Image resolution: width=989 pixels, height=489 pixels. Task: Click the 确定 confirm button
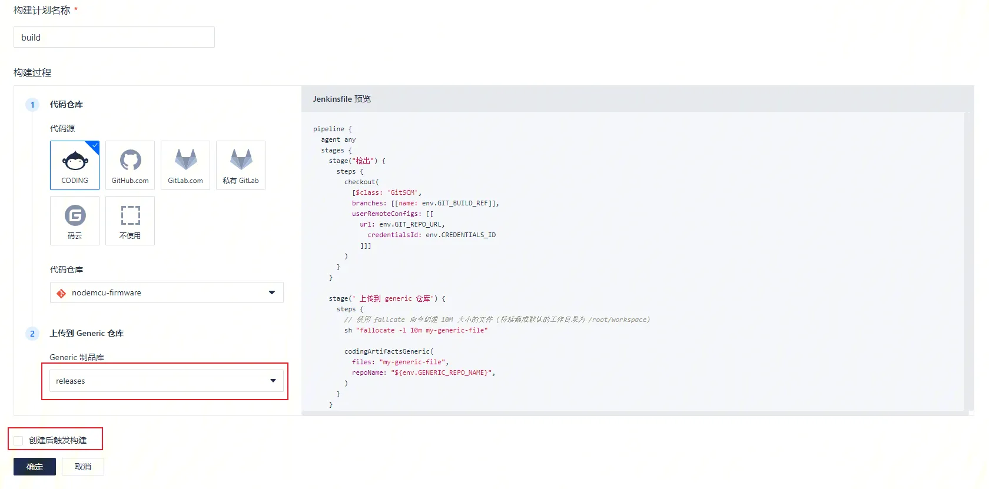click(35, 467)
